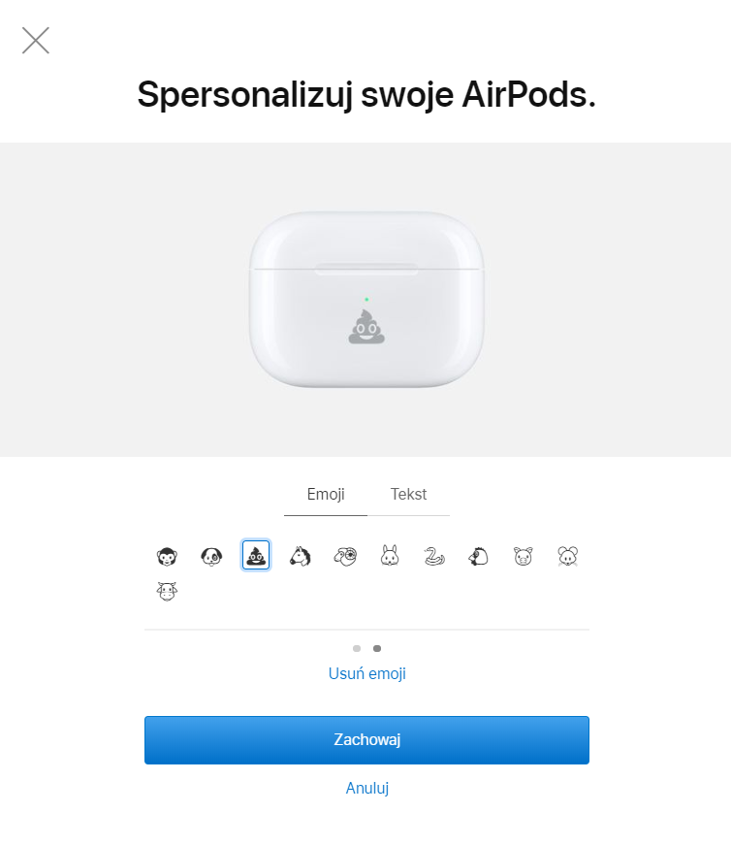Click the Anuluj link
Viewport: 731px width, 845px height.
[366, 788]
